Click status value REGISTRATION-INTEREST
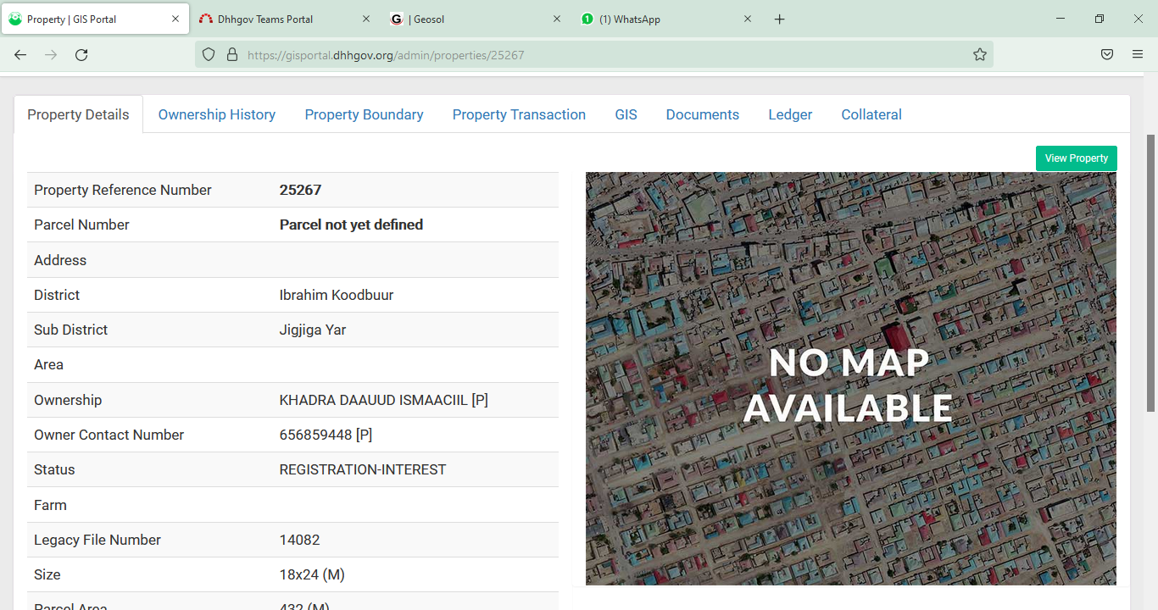Screen dimensions: 1158x610 pos(363,469)
